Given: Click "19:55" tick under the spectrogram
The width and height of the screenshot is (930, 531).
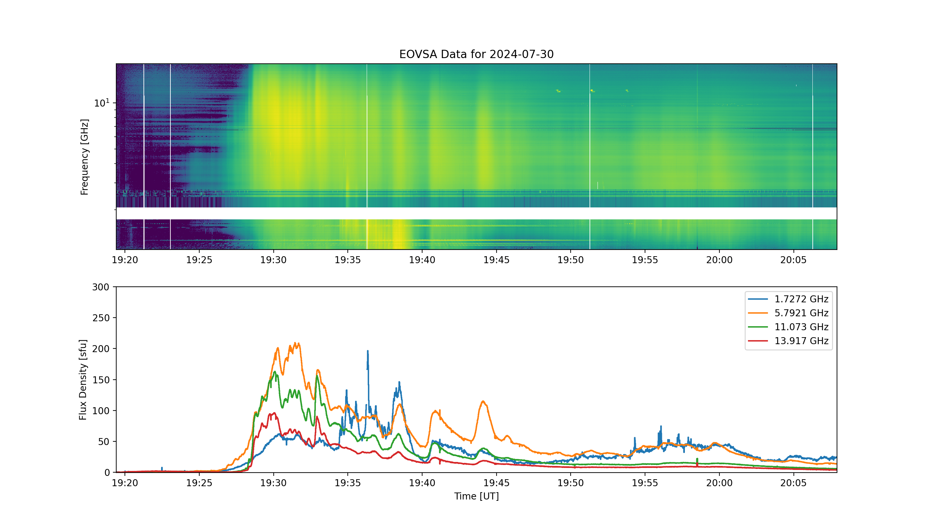Looking at the screenshot, I should pos(645,260).
